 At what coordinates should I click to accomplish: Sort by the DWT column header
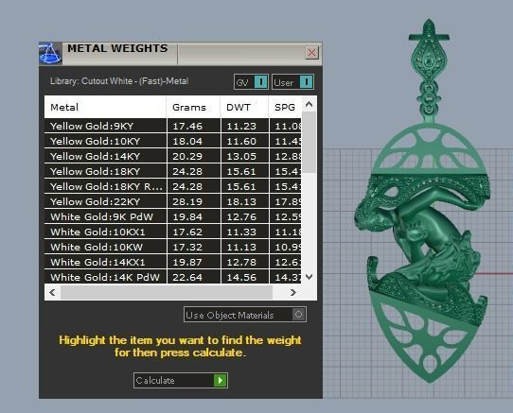(244, 107)
